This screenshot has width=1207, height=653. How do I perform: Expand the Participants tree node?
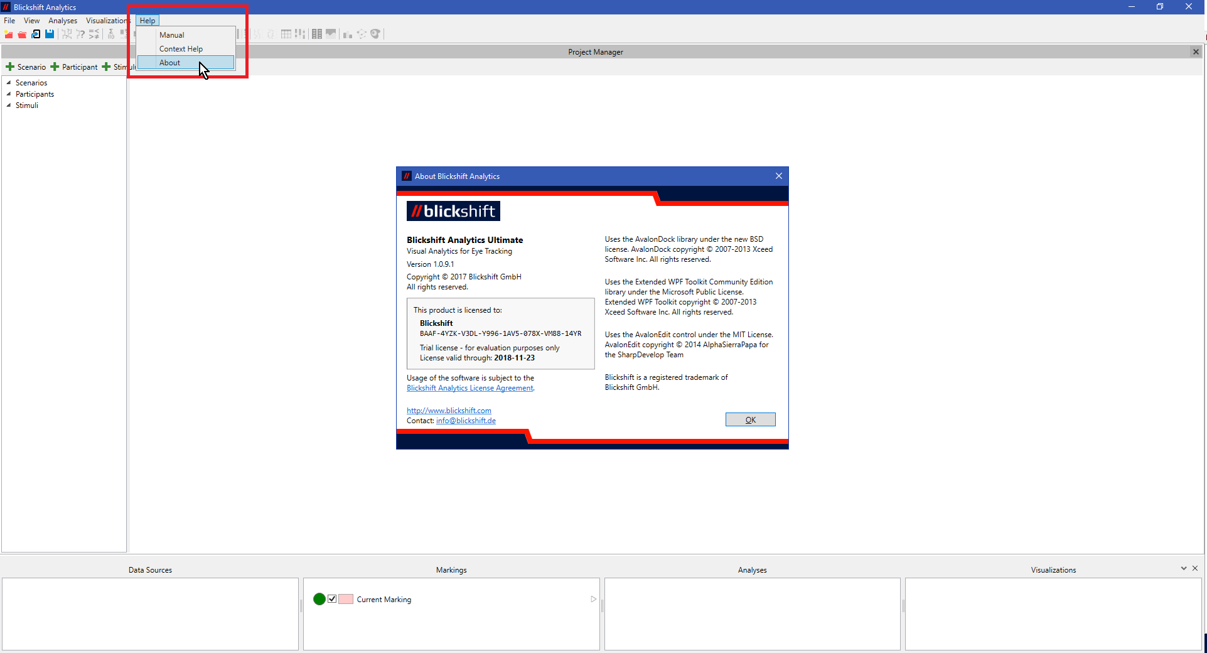click(x=9, y=94)
